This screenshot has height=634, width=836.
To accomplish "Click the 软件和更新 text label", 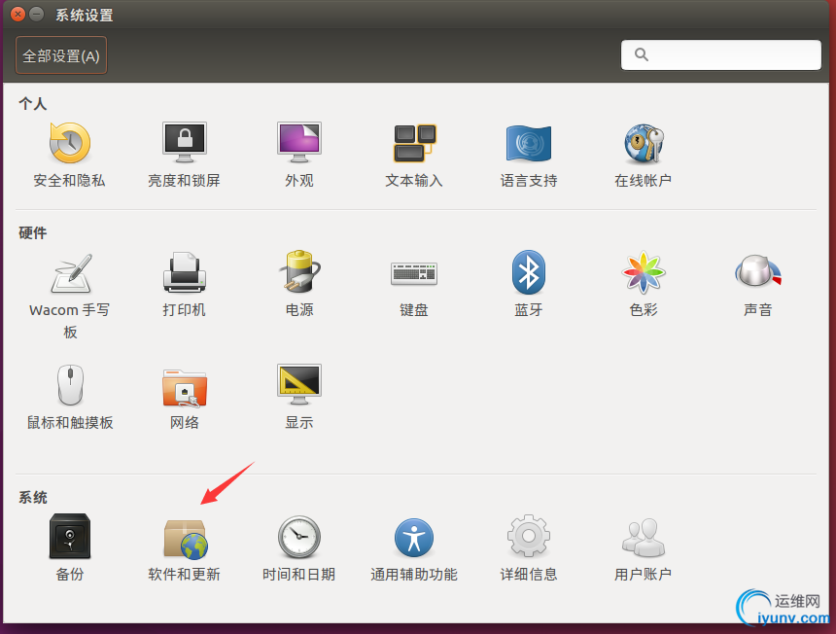I will point(185,575).
